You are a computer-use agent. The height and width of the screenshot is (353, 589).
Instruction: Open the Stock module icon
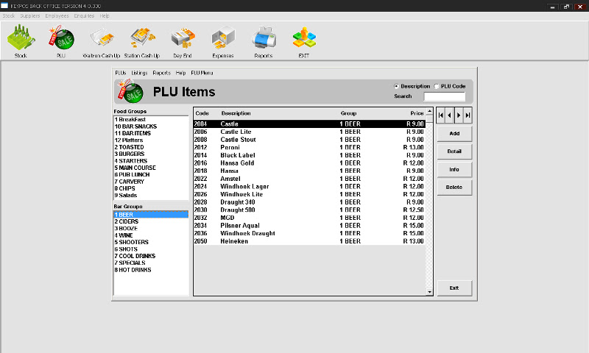21,38
